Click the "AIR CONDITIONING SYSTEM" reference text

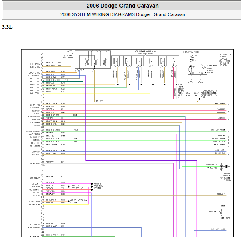[78, 201]
